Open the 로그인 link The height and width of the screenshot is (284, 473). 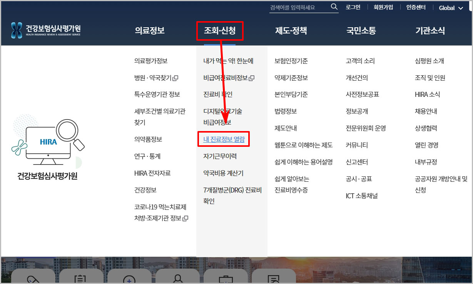pos(353,7)
